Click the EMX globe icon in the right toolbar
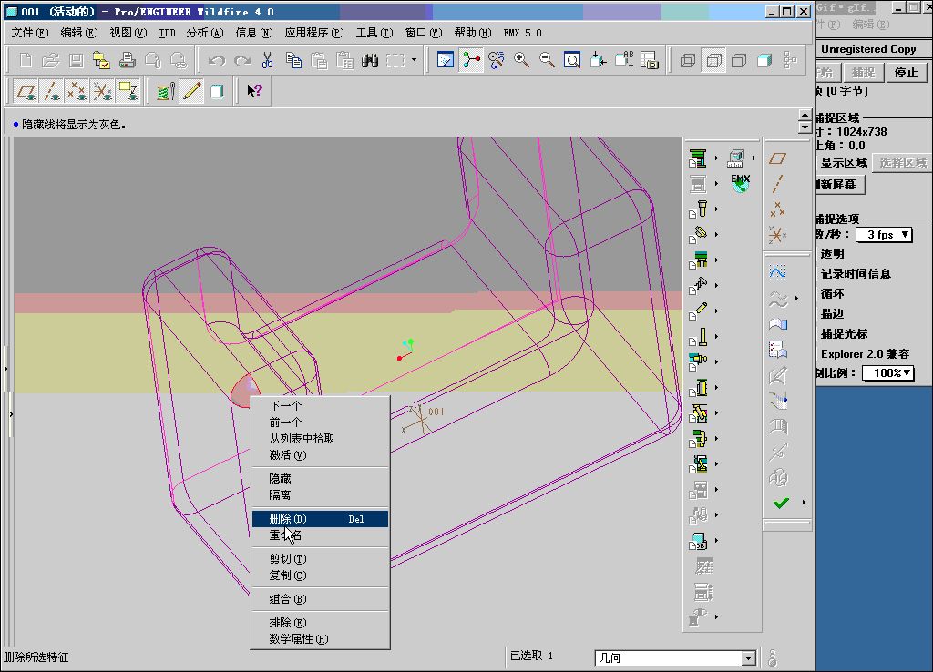This screenshot has height=672, width=933. (x=740, y=183)
